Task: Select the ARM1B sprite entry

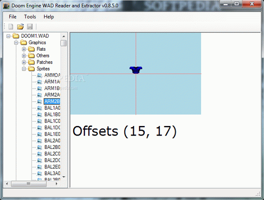Action: (52, 89)
